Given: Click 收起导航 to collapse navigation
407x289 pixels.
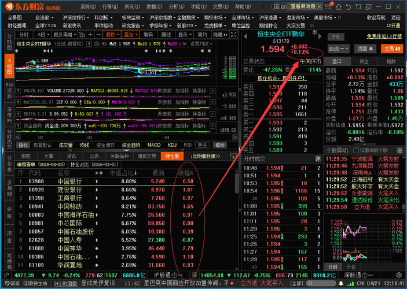Looking at the screenshot, I should (x=376, y=17).
